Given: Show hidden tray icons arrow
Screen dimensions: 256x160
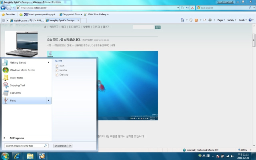Looking at the screenshot, I should [x=213, y=156].
